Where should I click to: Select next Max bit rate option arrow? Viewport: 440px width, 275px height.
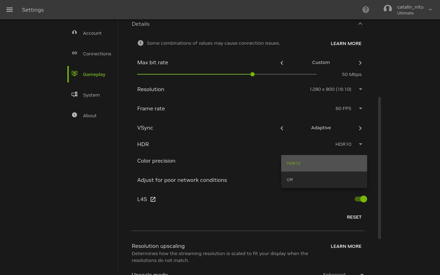pos(360,63)
